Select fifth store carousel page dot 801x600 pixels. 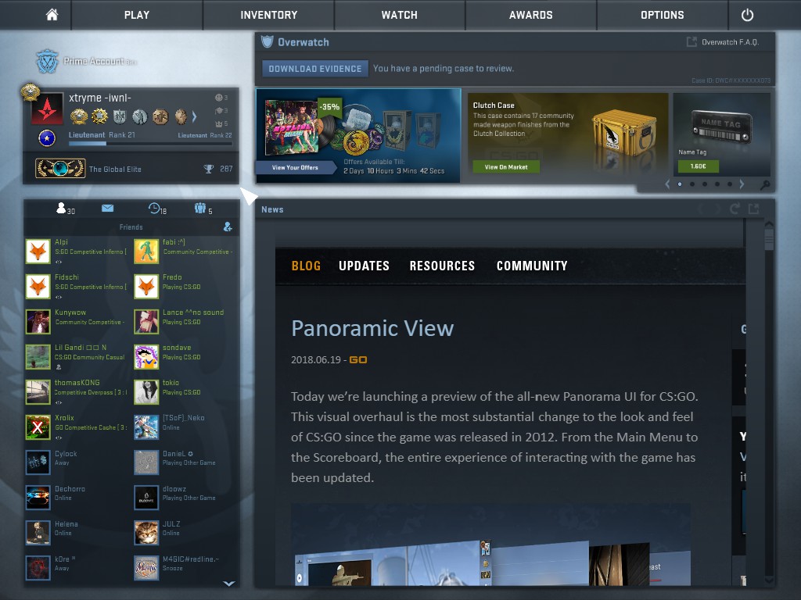(x=730, y=184)
